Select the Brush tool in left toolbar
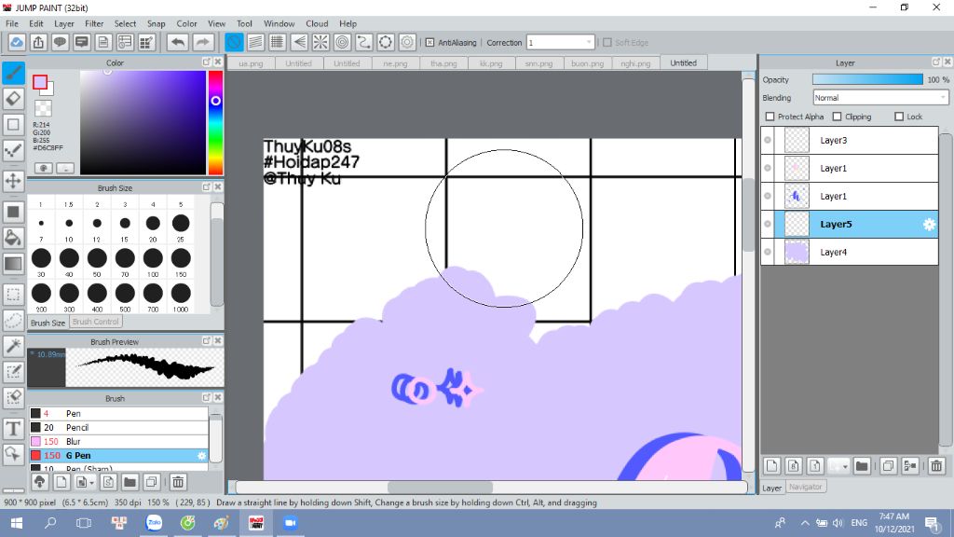954x537 pixels. [13, 73]
